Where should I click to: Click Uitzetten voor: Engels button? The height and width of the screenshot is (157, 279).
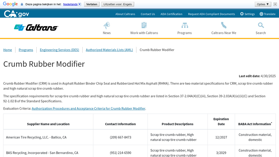[x=118, y=4]
